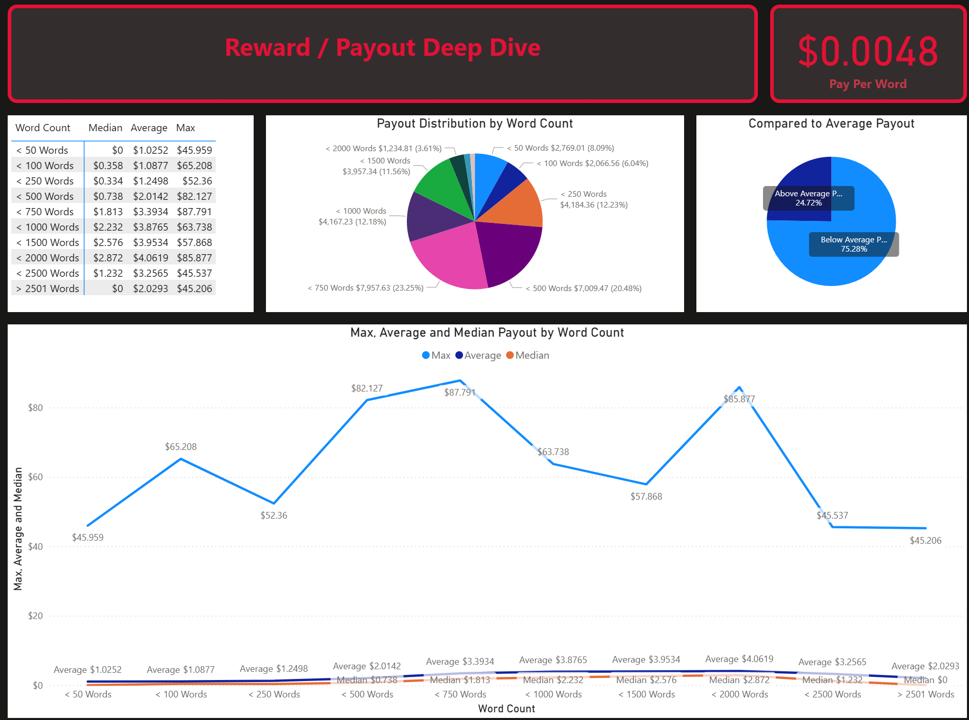The image size is (969, 720).
Task: Click the Max, Average and Median Payout chart title
Action: pyautogui.click(x=487, y=333)
